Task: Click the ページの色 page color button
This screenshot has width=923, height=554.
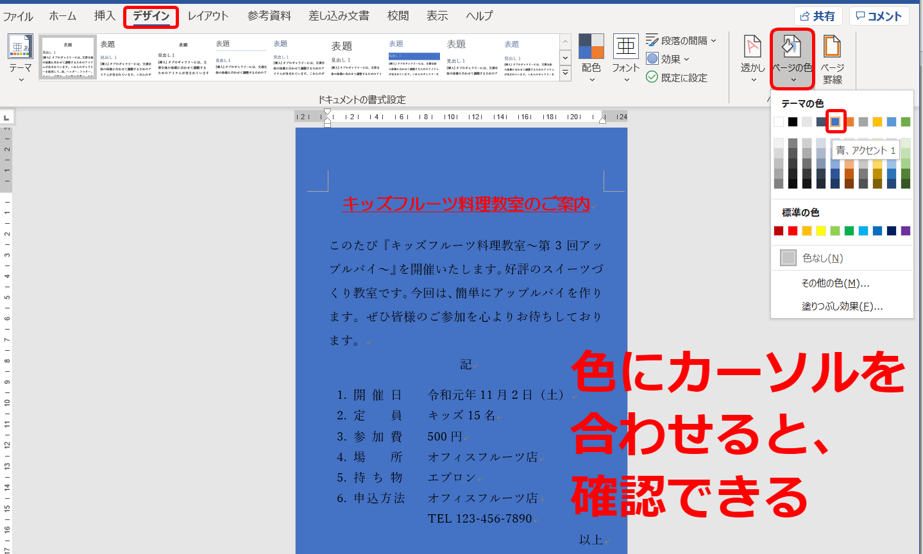Action: pos(792,59)
